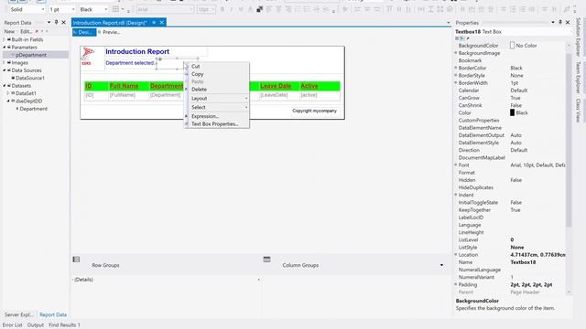Switch to the Design tab
This screenshot has width=586, height=329.
coord(84,33)
